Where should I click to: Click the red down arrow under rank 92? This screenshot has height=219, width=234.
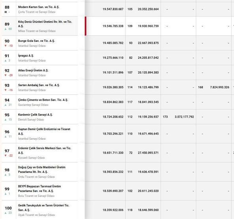pyautogui.click(x=6, y=75)
